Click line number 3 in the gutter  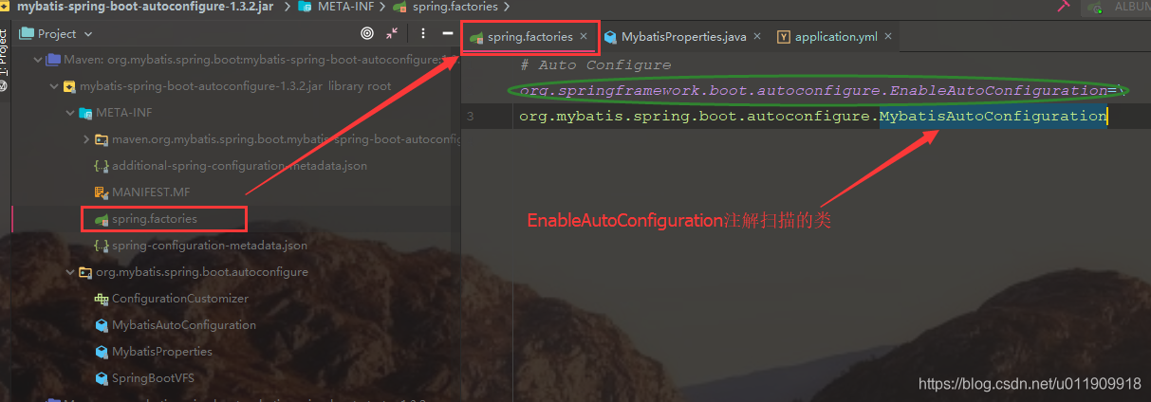pos(472,117)
